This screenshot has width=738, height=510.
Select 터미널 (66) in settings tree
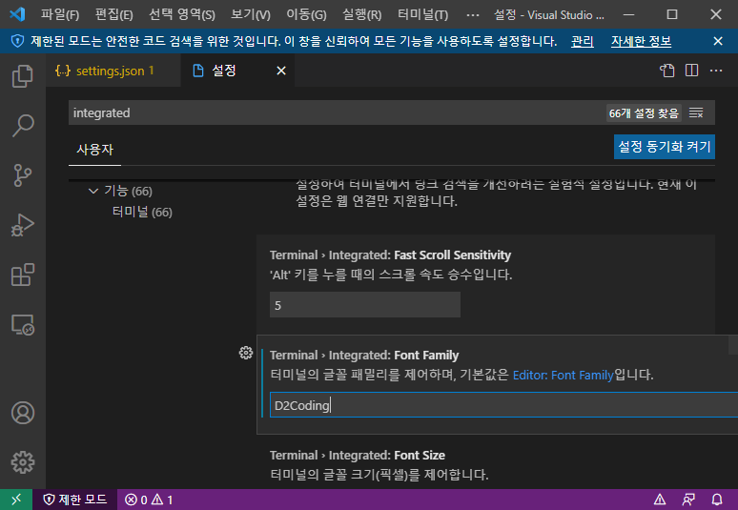[x=142, y=213]
